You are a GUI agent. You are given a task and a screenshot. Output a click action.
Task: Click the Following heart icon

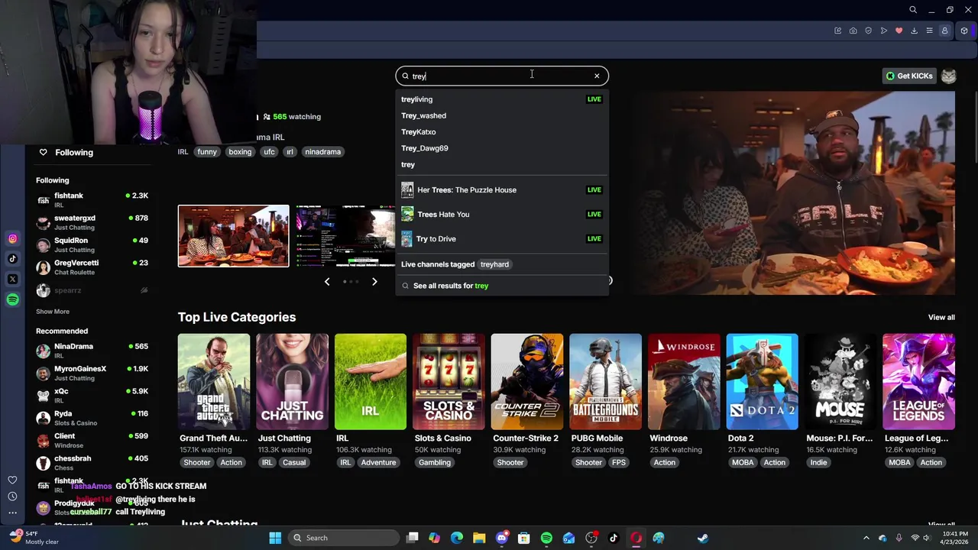(x=43, y=152)
